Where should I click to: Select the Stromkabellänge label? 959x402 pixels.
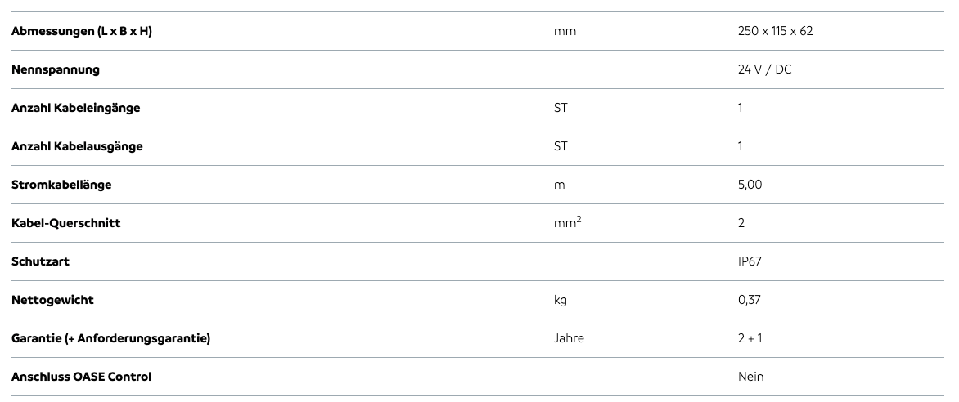pyautogui.click(x=61, y=185)
